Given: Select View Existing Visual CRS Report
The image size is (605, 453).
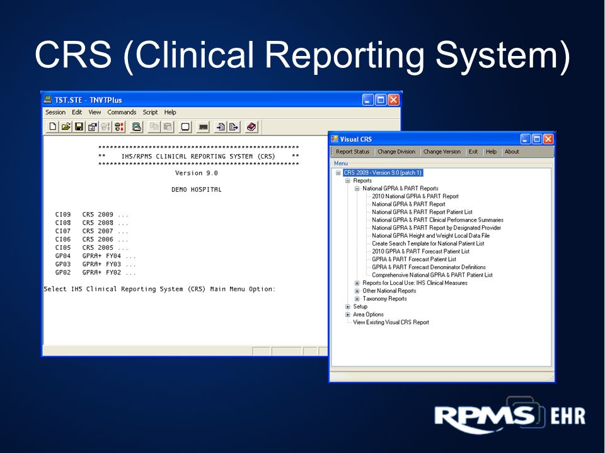Looking at the screenshot, I should pyautogui.click(x=391, y=322).
